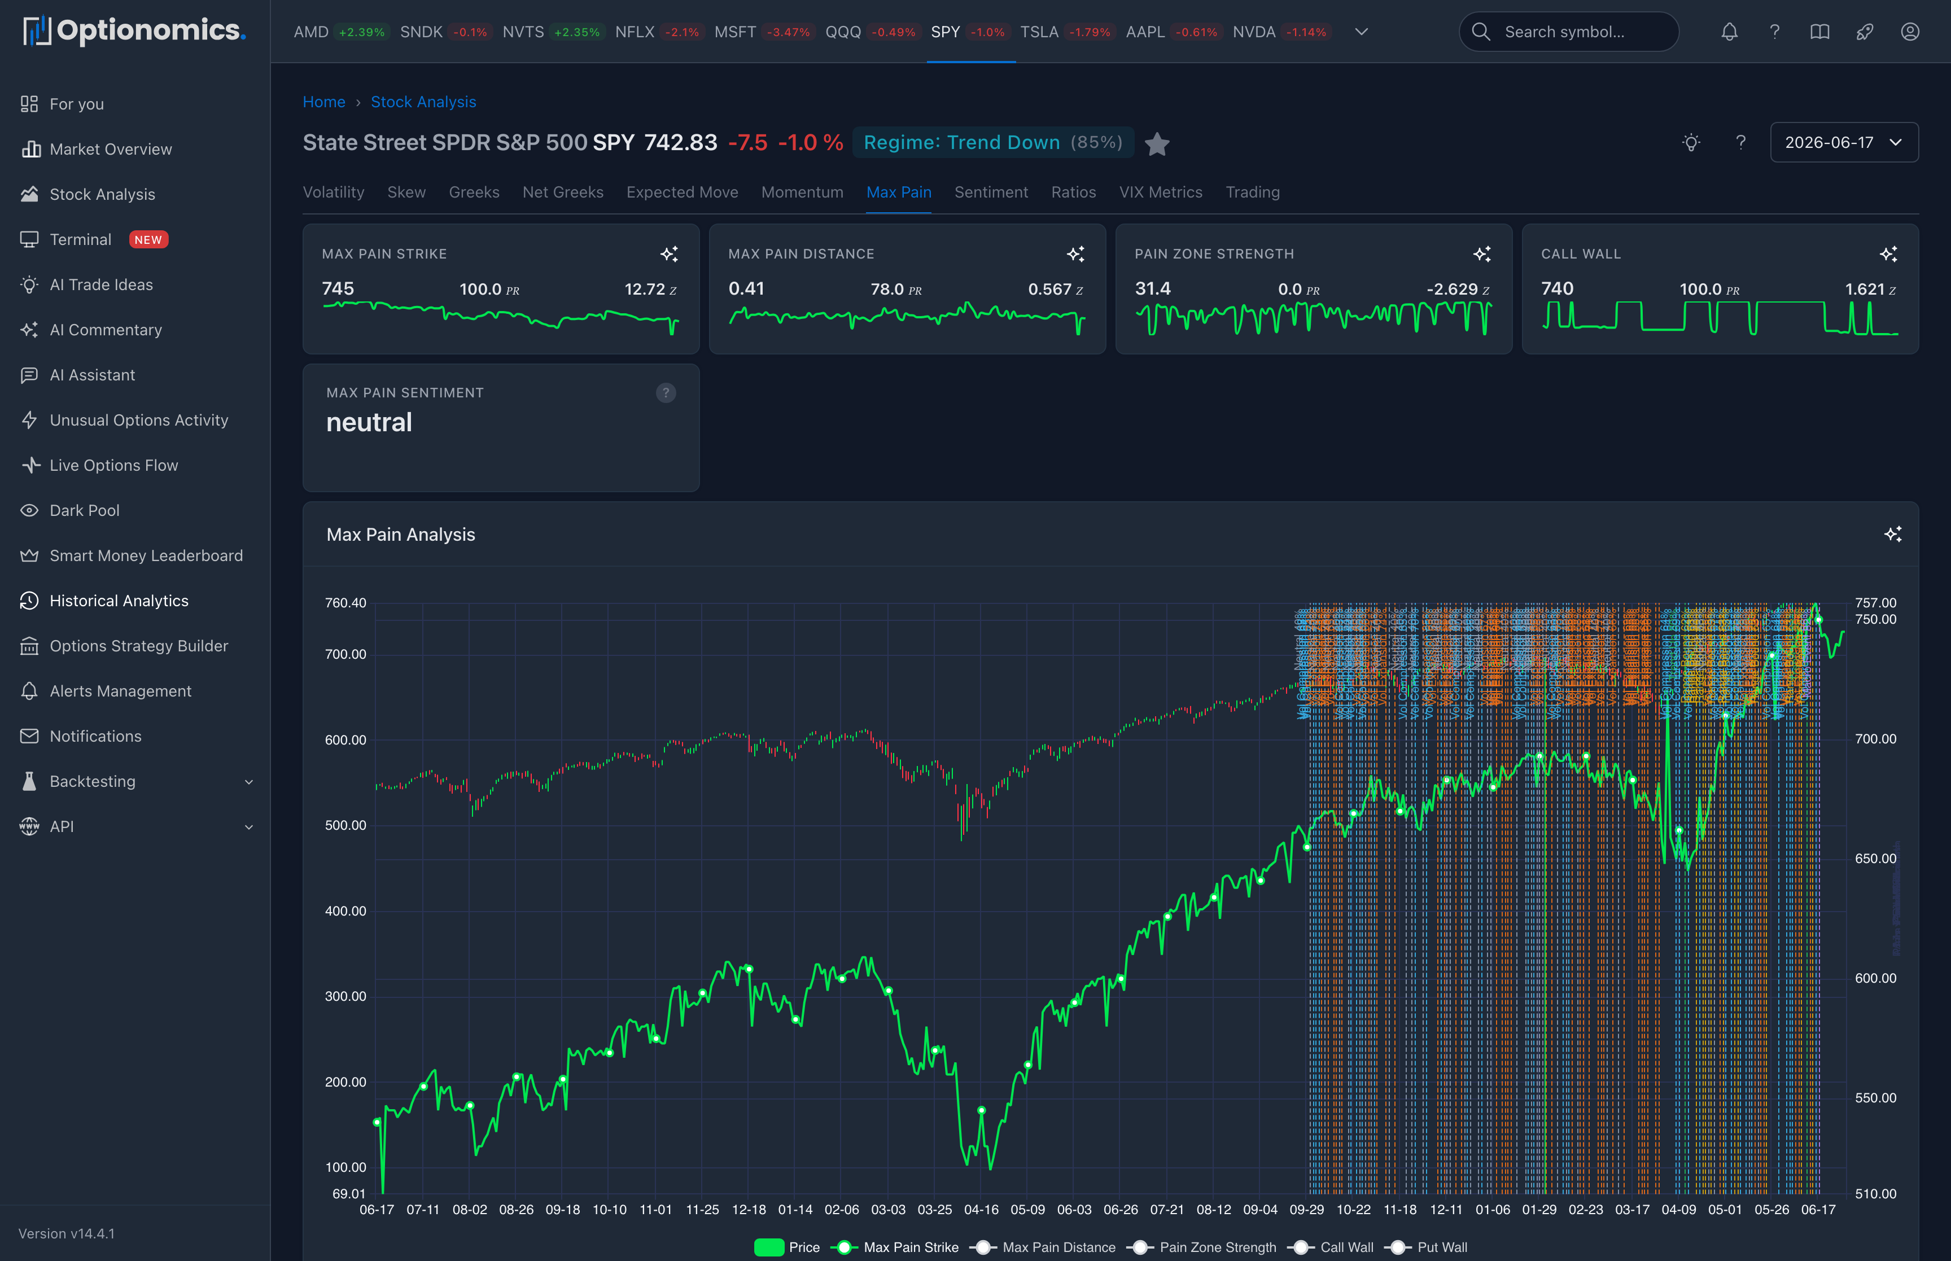Viewport: 1951px width, 1261px height.
Task: Click Stock Analysis breadcrumb link
Action: pyautogui.click(x=423, y=102)
